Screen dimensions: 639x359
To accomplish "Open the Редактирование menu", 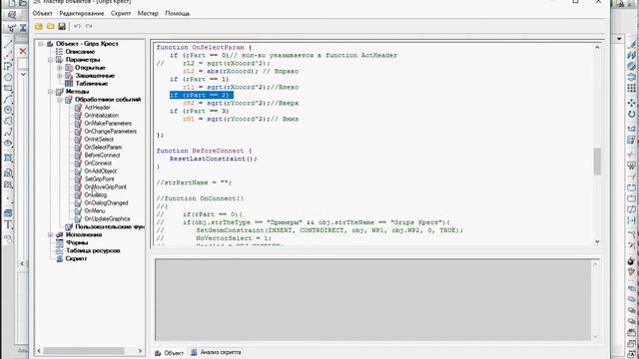I will coord(82,13).
